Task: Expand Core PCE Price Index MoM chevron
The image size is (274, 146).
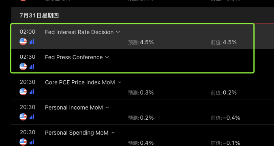Action: [x=120, y=82]
